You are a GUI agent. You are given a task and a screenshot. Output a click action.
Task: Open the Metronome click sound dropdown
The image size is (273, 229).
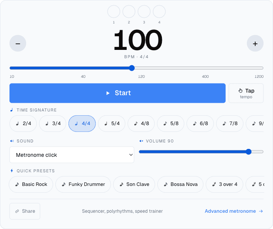point(72,155)
